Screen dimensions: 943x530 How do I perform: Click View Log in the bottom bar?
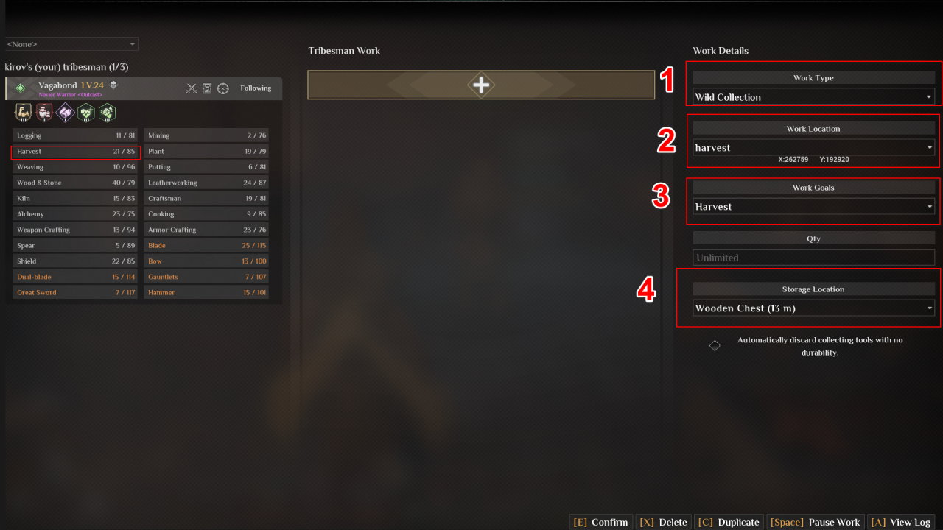click(900, 522)
